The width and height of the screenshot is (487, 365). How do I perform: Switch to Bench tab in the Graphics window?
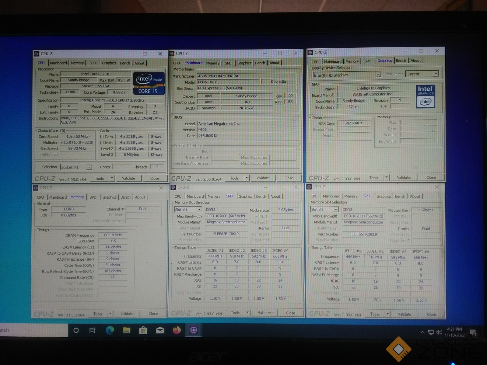[x=401, y=61]
